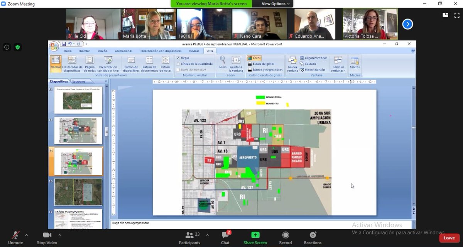463x247 pixels.
Task: Open Zoom Reactions
Action: (x=313, y=238)
